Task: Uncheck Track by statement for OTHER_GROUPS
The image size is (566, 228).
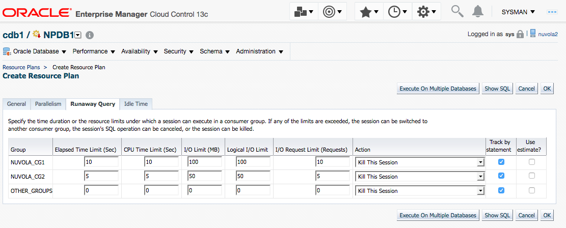Action: (501, 190)
